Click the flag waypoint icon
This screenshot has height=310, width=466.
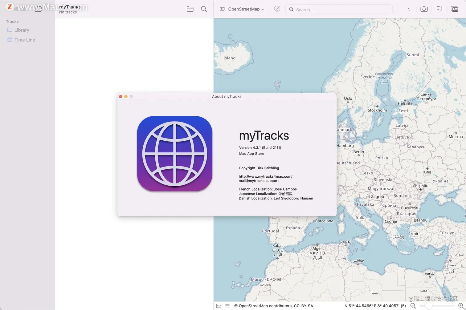pos(439,9)
